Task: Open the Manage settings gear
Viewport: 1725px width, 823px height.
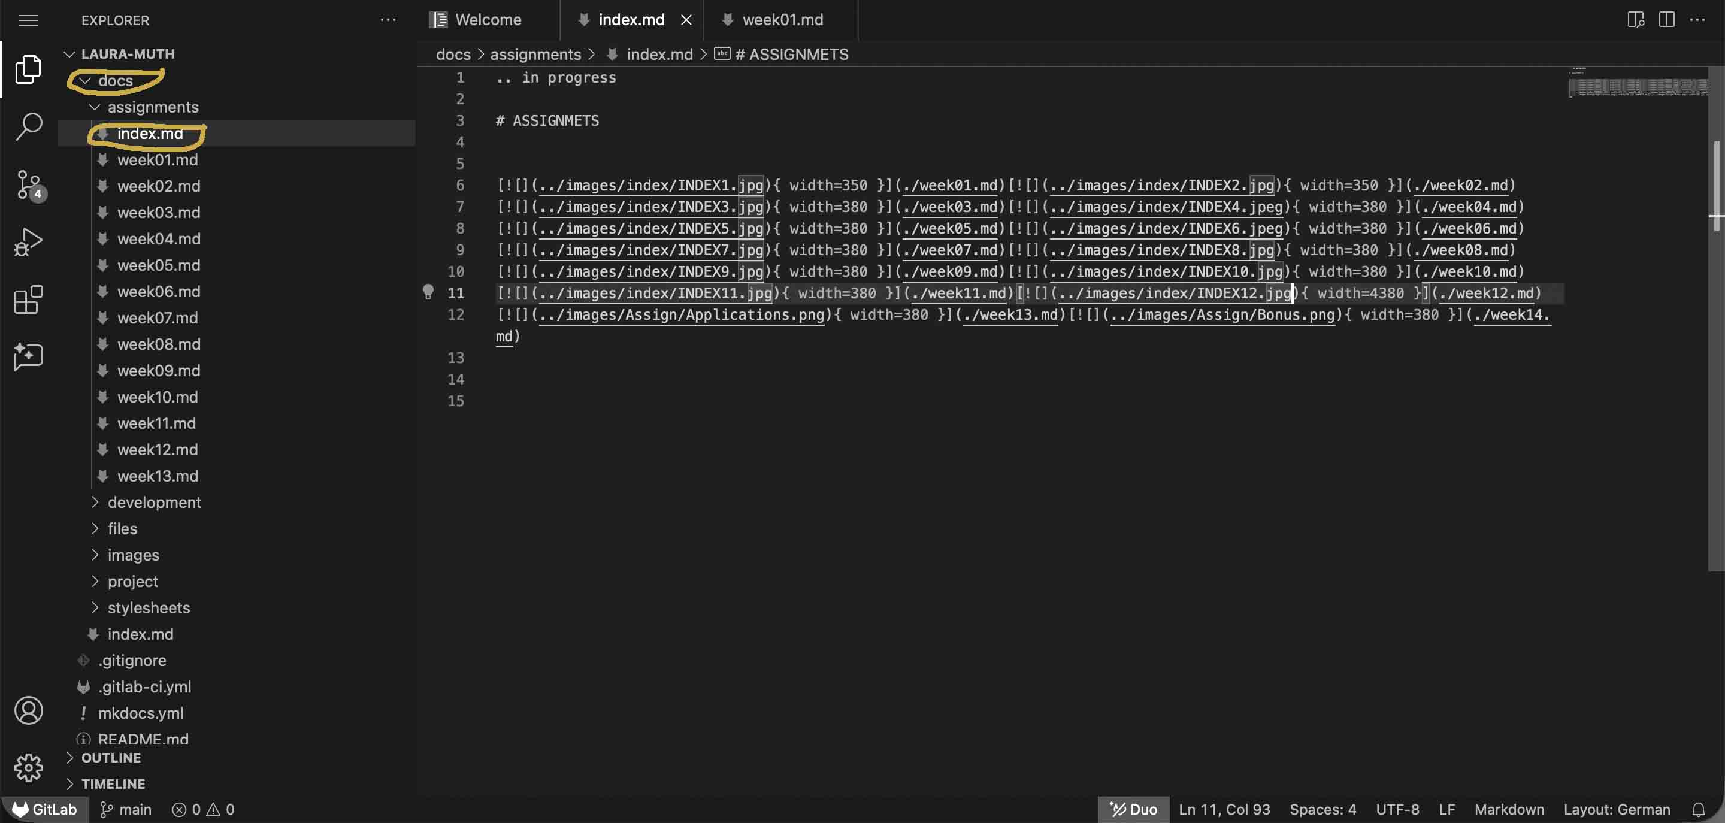Action: pos(28,767)
